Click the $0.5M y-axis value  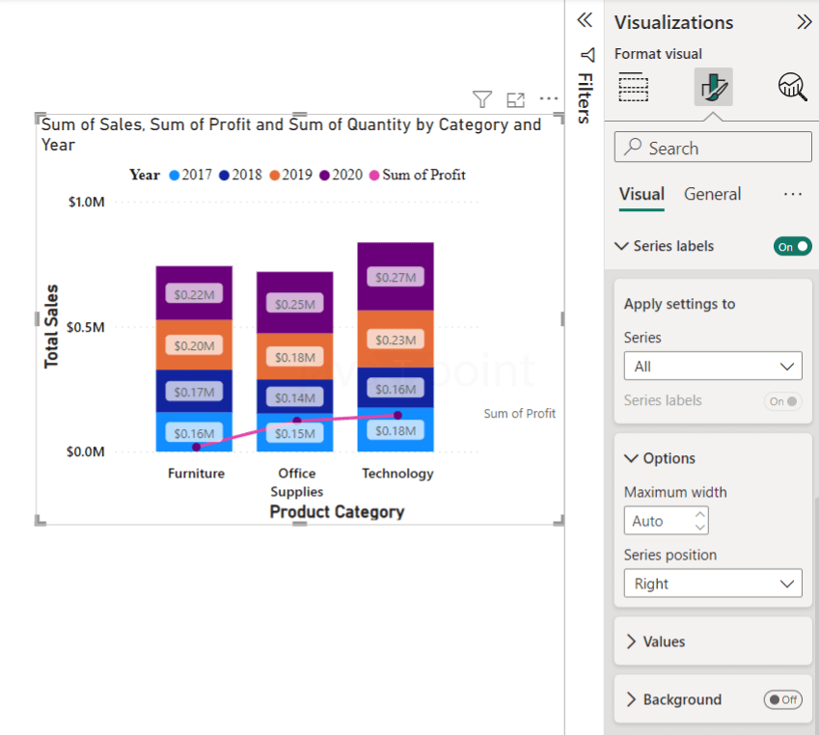tap(86, 327)
